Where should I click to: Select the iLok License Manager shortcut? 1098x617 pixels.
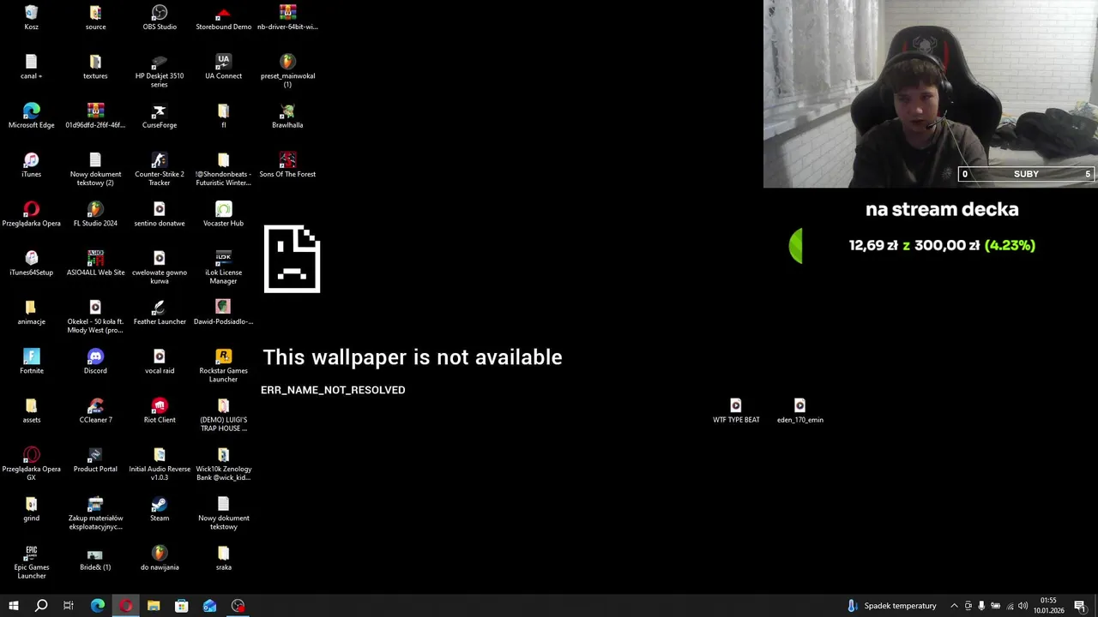pos(223,267)
